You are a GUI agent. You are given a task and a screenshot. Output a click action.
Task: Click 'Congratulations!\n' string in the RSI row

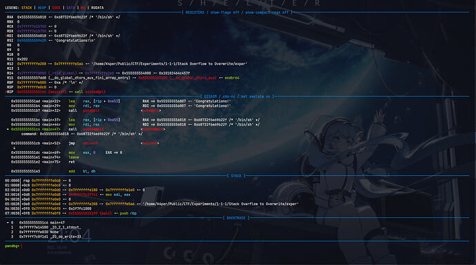click(x=75, y=41)
